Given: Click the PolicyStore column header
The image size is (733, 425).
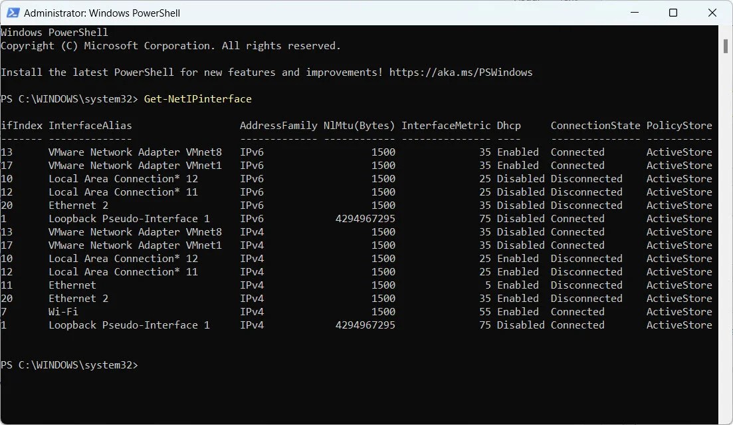Looking at the screenshot, I should coord(679,125).
